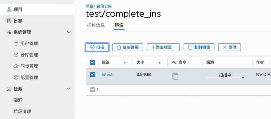Image resolution: width=271 pixels, height=119 pixels.
Task: Click the footer selected-count checkbox
Action: pos(92,90)
